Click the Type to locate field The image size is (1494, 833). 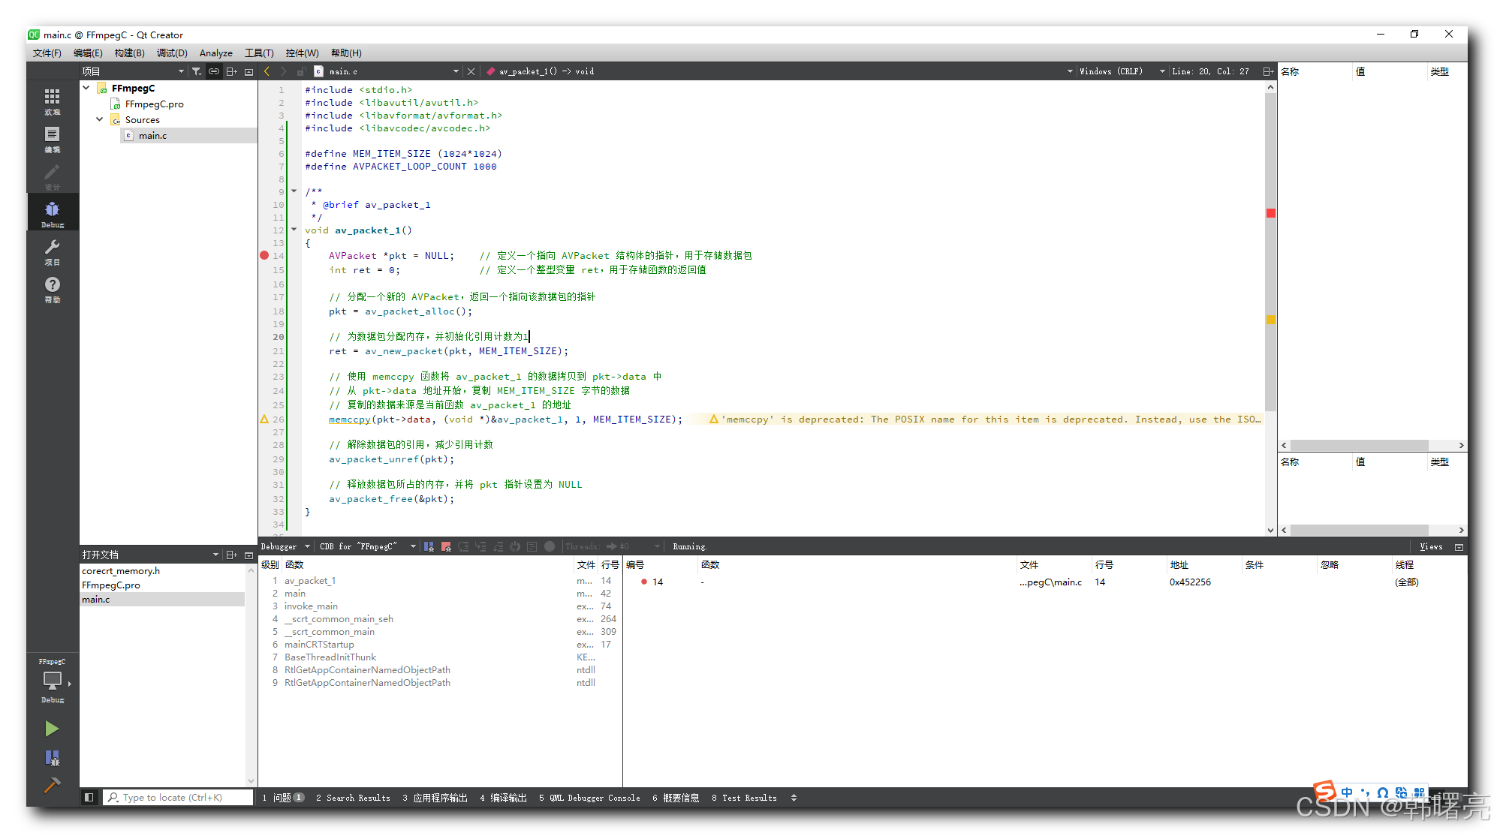click(x=179, y=798)
